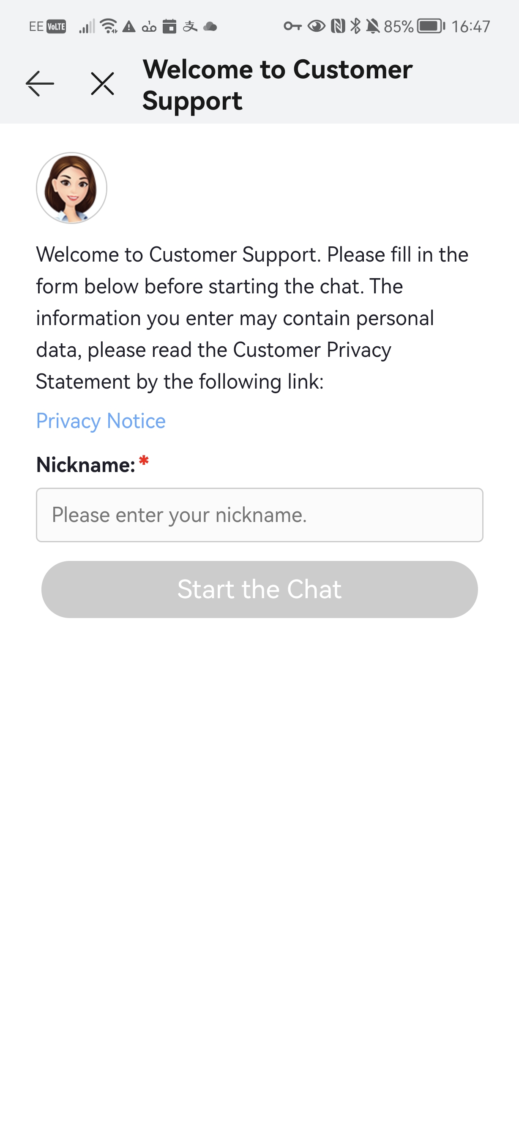Tap the Wi-Fi signal status icon

(x=109, y=27)
